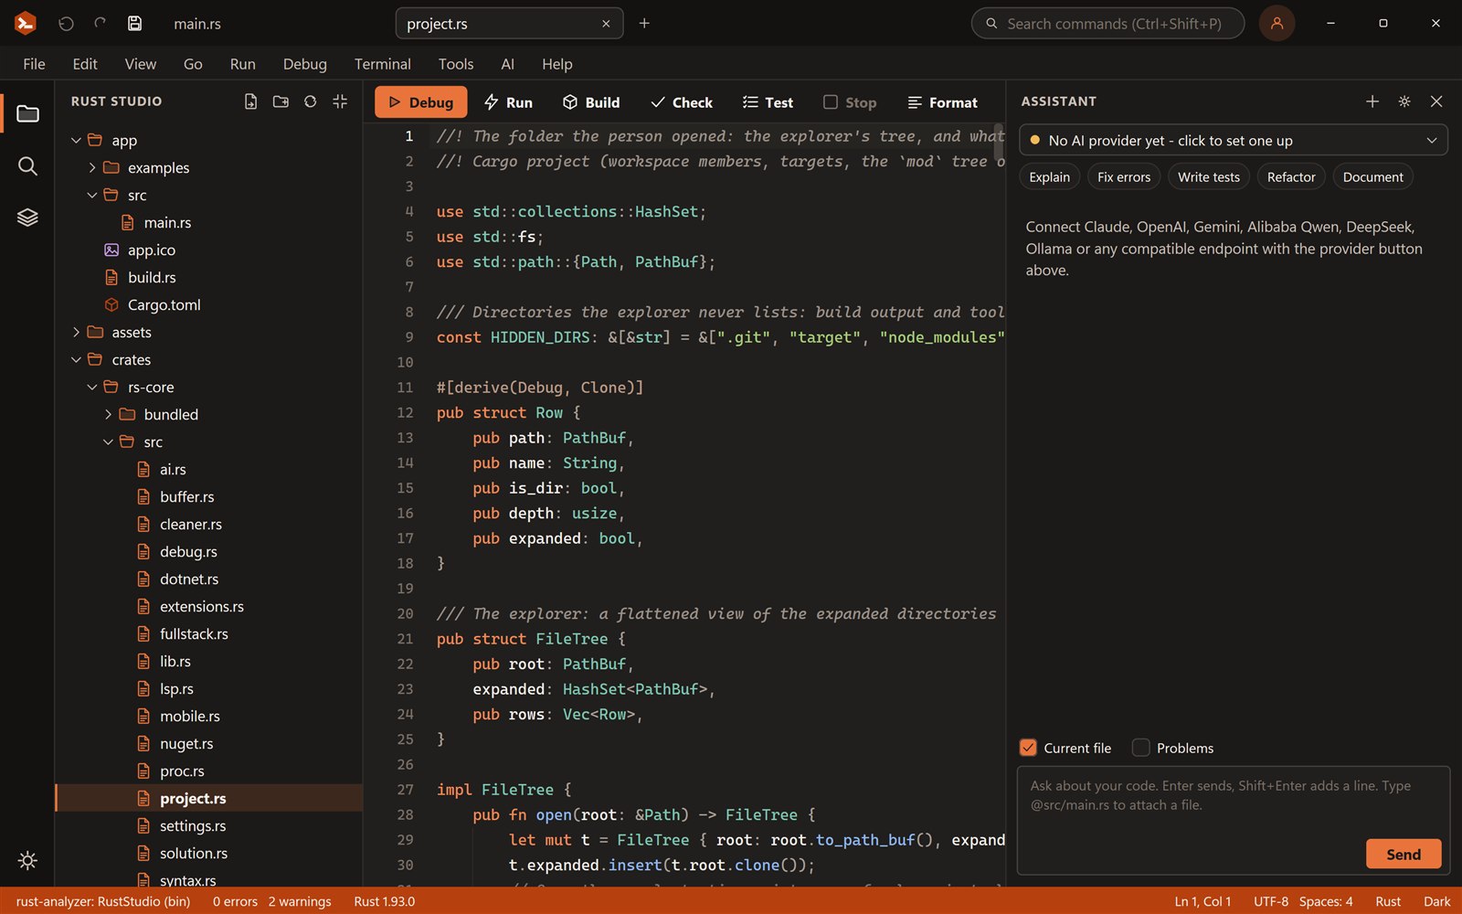Click the undo arrow in title bar

click(x=66, y=24)
